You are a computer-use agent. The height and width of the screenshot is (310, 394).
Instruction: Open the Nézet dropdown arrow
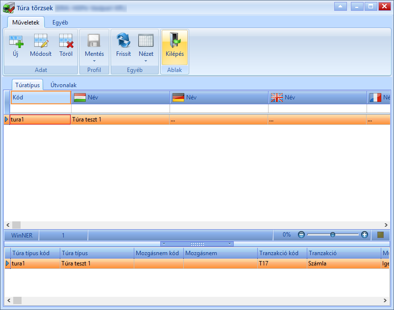point(146,61)
